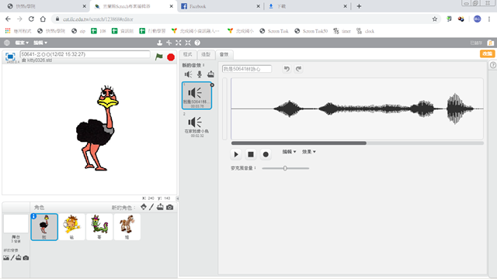Switch to the Scripts tab
The height and width of the screenshot is (279, 497).
click(188, 54)
